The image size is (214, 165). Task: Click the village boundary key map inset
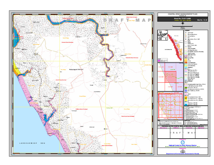171,106
